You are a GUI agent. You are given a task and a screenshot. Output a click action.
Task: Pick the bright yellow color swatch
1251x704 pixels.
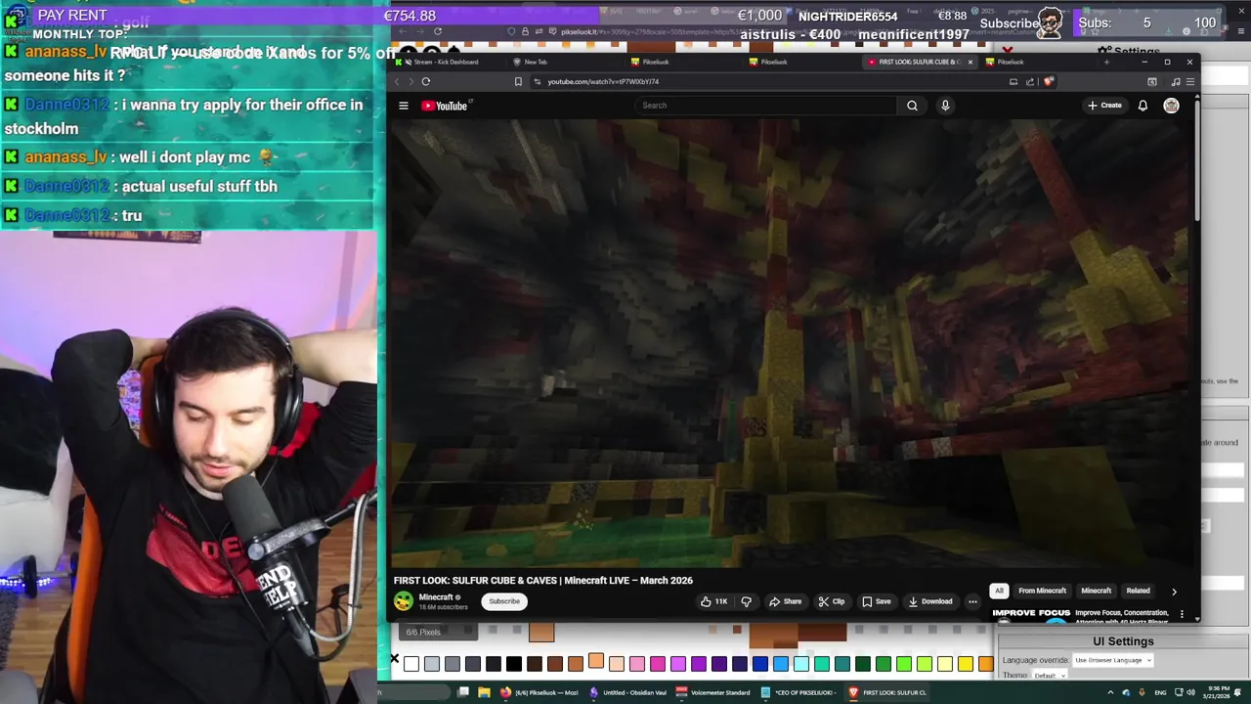[x=966, y=665]
